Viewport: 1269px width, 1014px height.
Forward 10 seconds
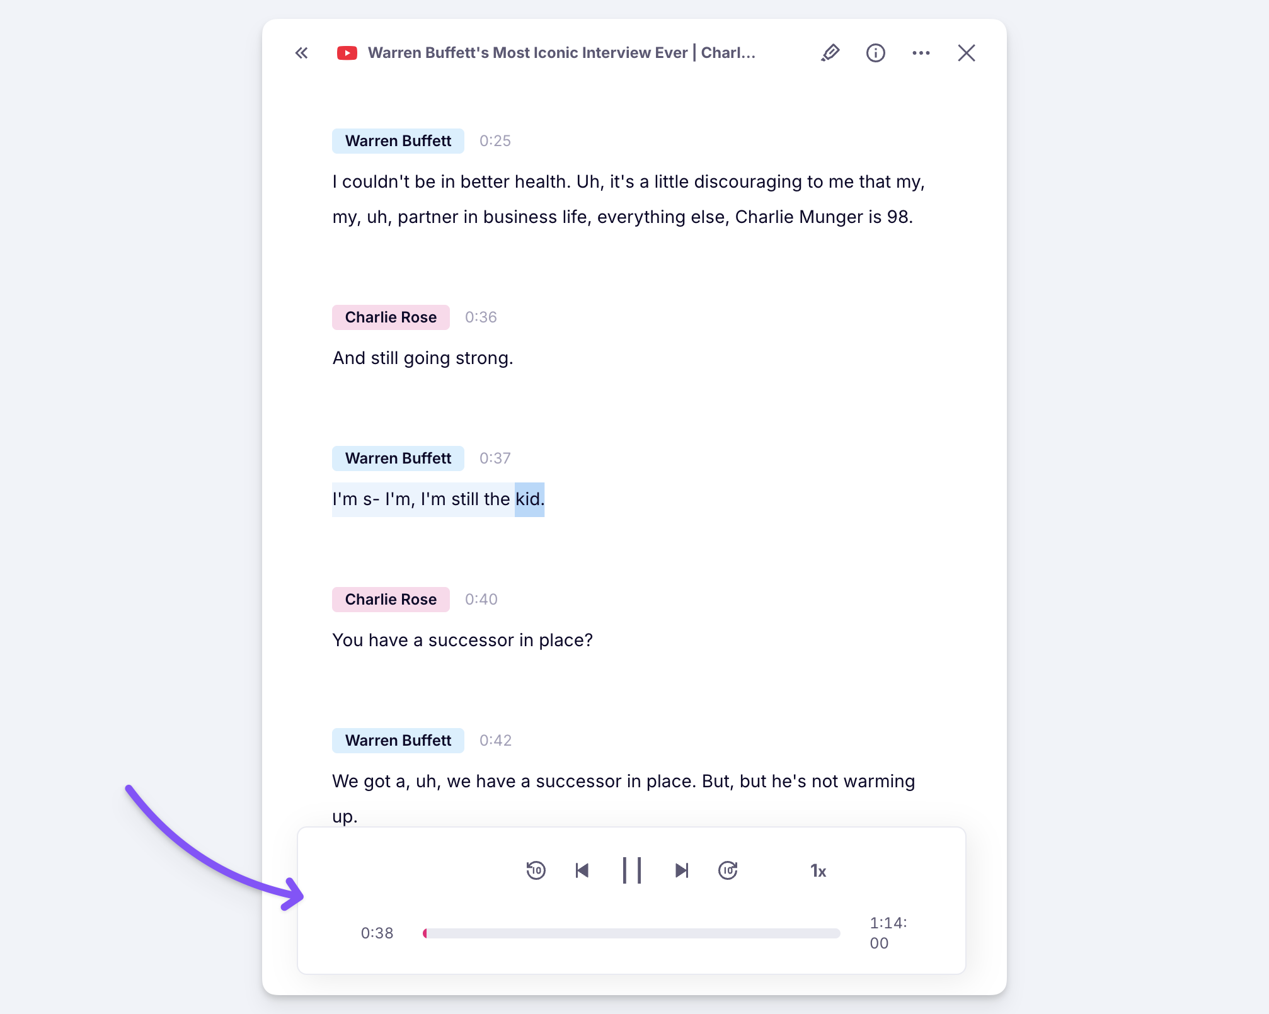[728, 870]
